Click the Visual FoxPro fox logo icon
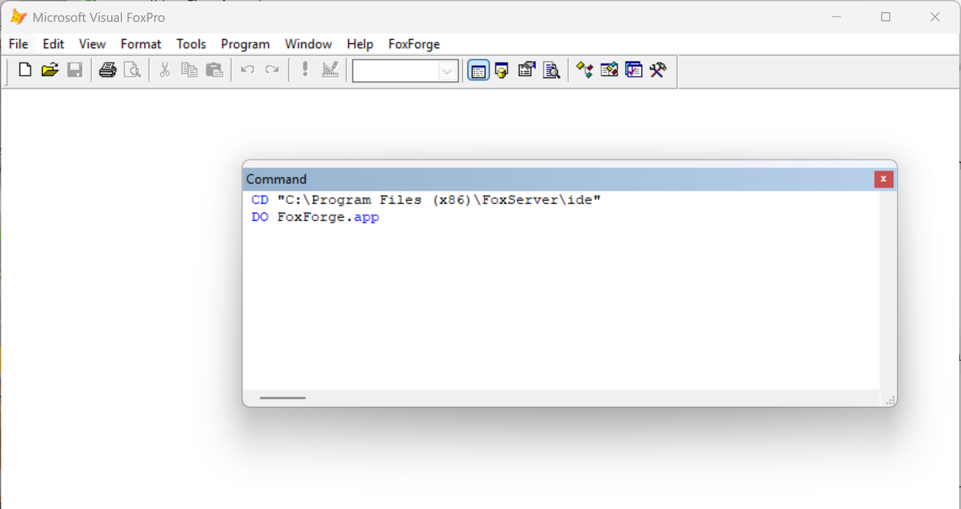 coord(18,17)
